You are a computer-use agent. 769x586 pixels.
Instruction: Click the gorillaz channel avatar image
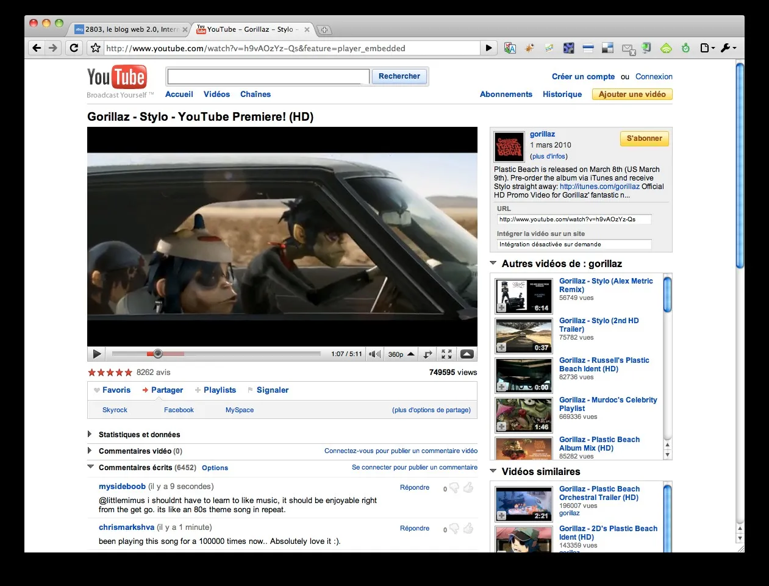(509, 147)
